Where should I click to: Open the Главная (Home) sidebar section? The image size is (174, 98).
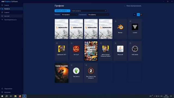11,5
